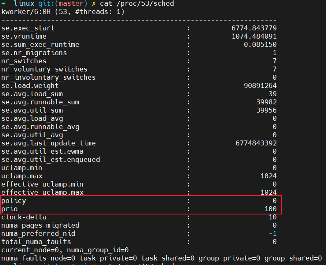
Task: Click the 'se.avg.last_update_time' label
Action: point(49,143)
